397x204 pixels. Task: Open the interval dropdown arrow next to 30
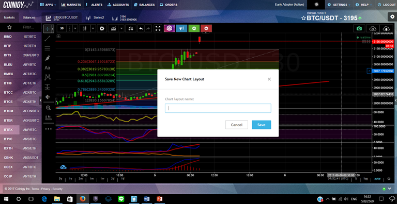75,28
